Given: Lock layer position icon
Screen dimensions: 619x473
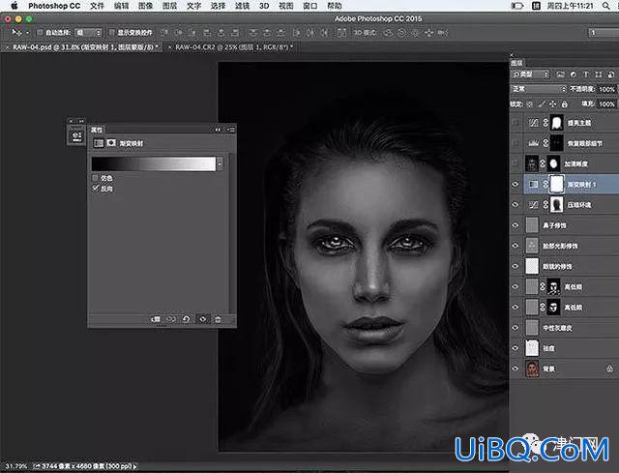Looking at the screenshot, I should pos(552,104).
